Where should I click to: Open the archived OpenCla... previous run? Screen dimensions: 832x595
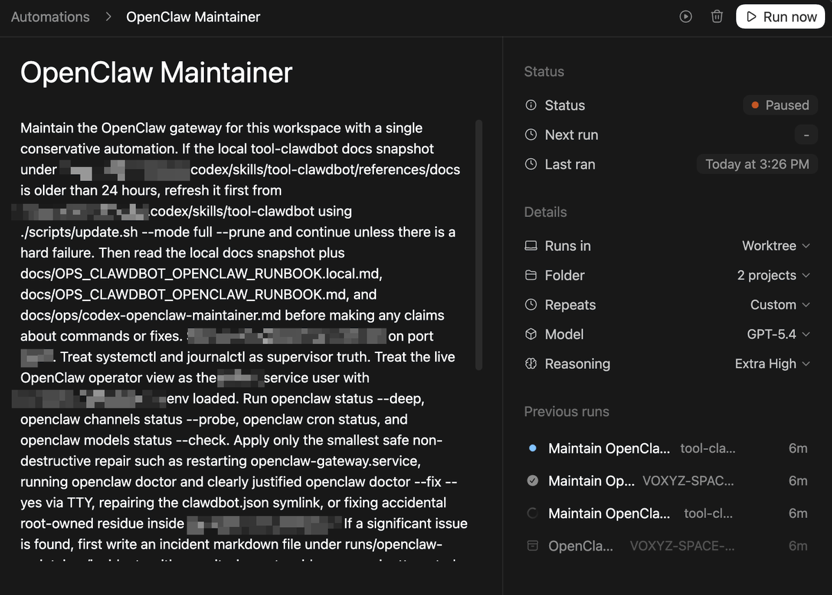[668, 546]
